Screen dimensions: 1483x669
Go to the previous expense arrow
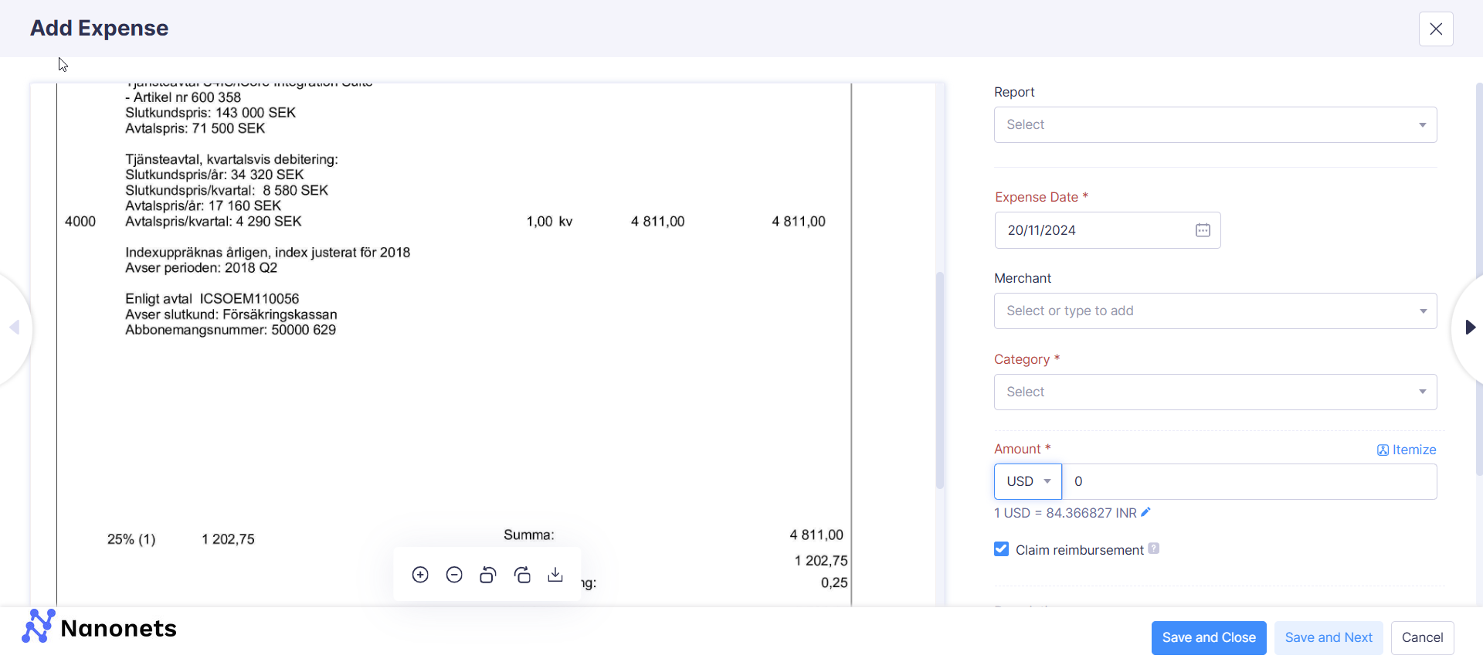click(x=14, y=328)
